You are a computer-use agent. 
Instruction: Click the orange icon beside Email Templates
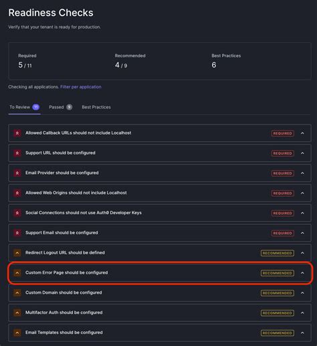[17, 333]
